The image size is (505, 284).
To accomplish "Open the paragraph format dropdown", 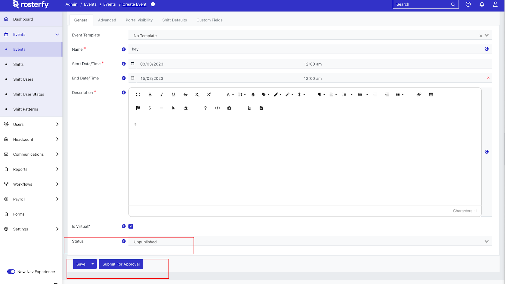I will 321,95.
